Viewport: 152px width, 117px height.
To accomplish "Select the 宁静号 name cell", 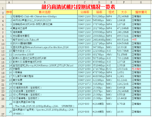I will click(45, 69).
